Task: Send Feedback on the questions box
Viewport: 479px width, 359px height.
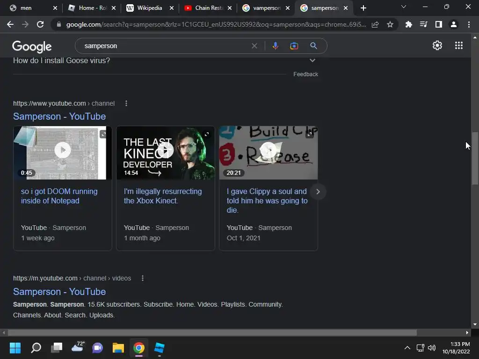Action: click(x=305, y=74)
